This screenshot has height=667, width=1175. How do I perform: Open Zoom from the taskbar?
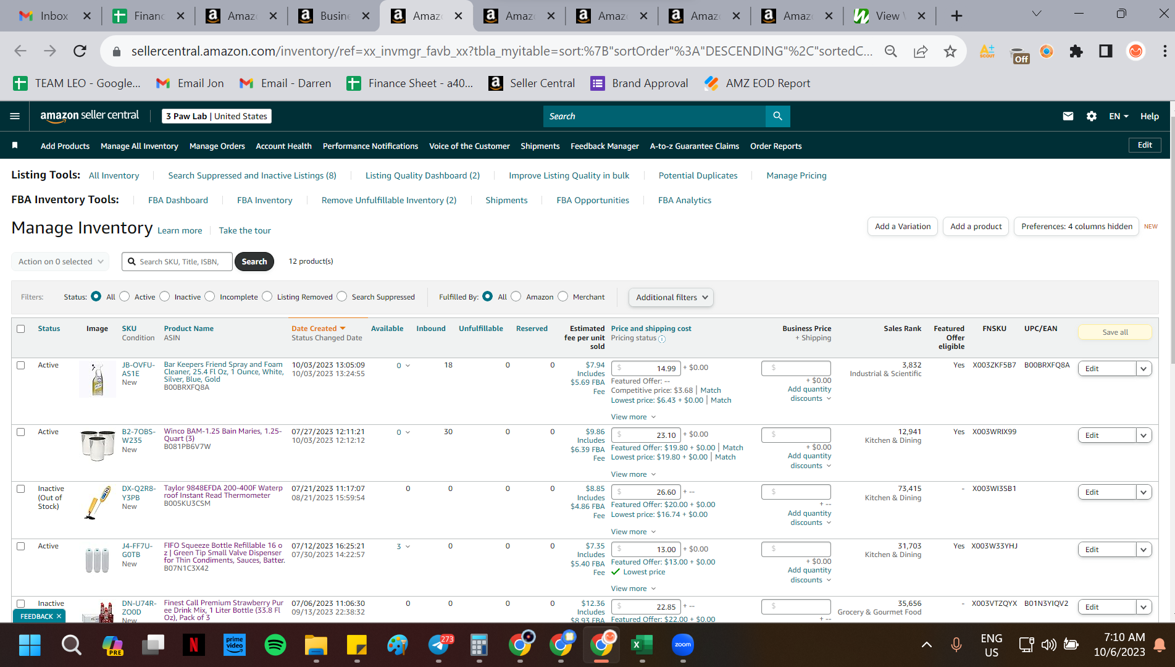(x=683, y=645)
